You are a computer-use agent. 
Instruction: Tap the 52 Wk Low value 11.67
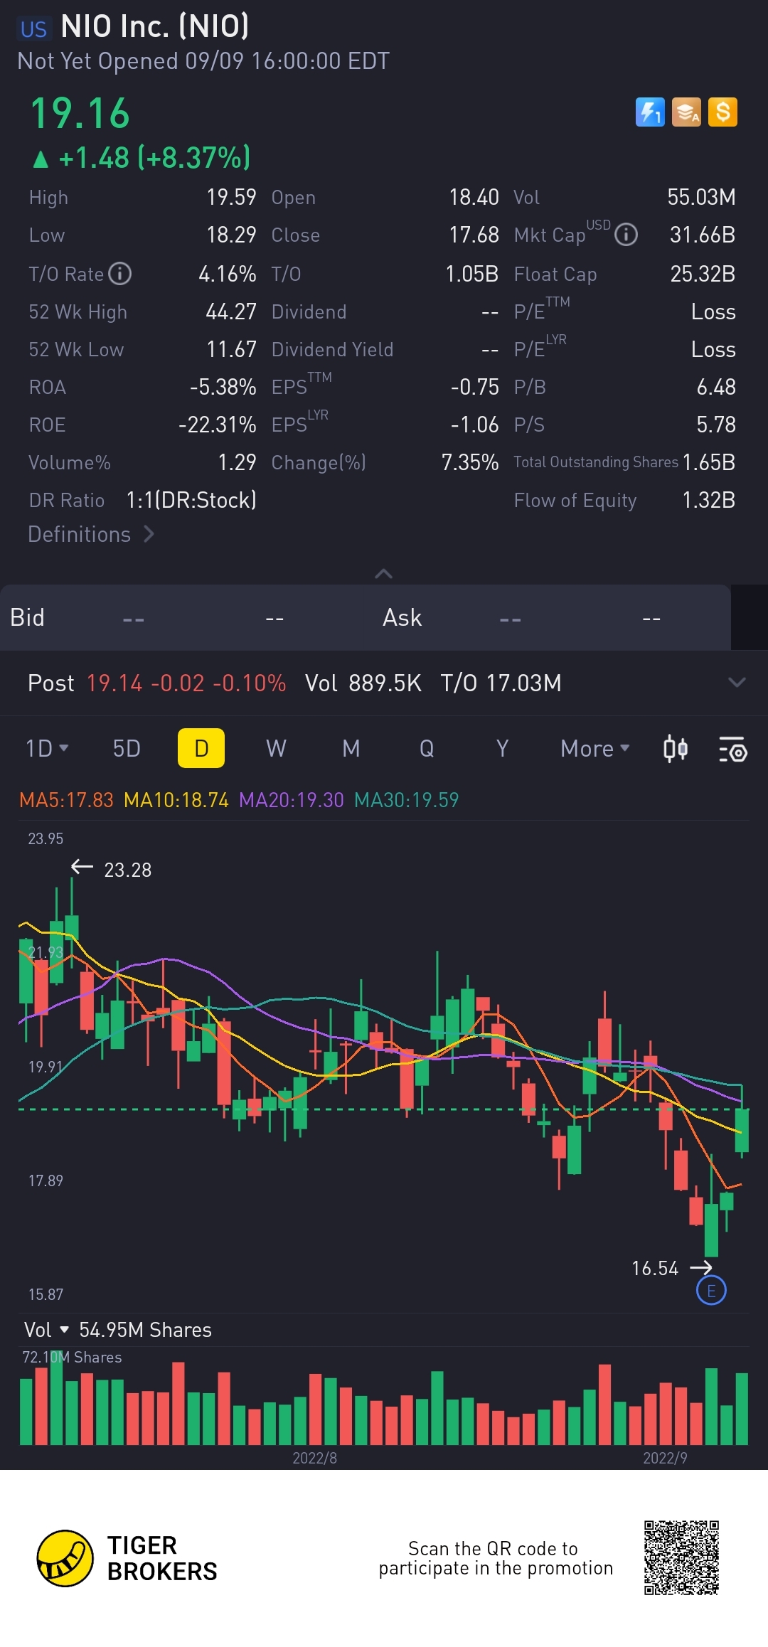click(x=231, y=349)
